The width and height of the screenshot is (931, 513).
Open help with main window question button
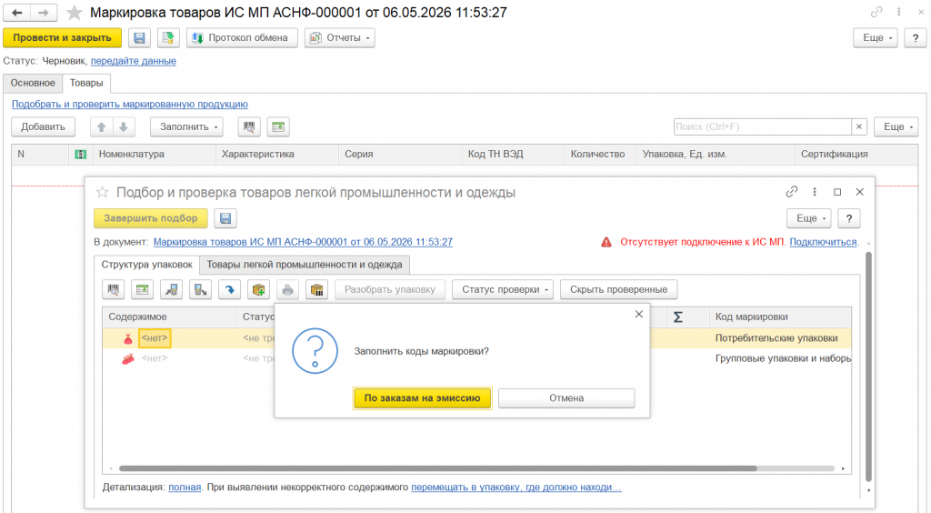(916, 38)
